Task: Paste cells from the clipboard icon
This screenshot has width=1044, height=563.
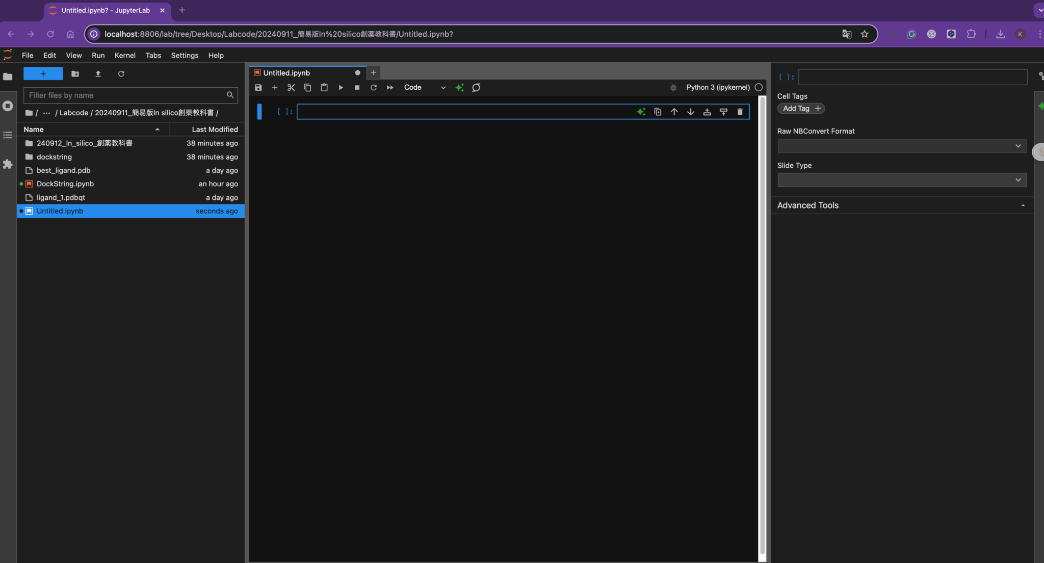Action: tap(324, 87)
